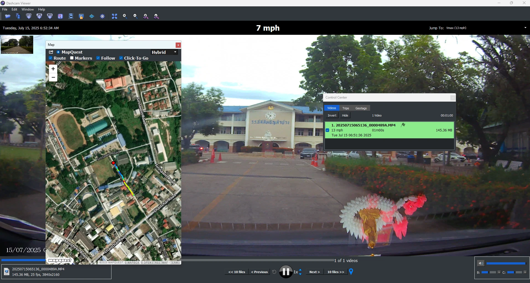Click the purple zoom-in 2 magnifier icon
530x283 pixels.
click(146, 16)
